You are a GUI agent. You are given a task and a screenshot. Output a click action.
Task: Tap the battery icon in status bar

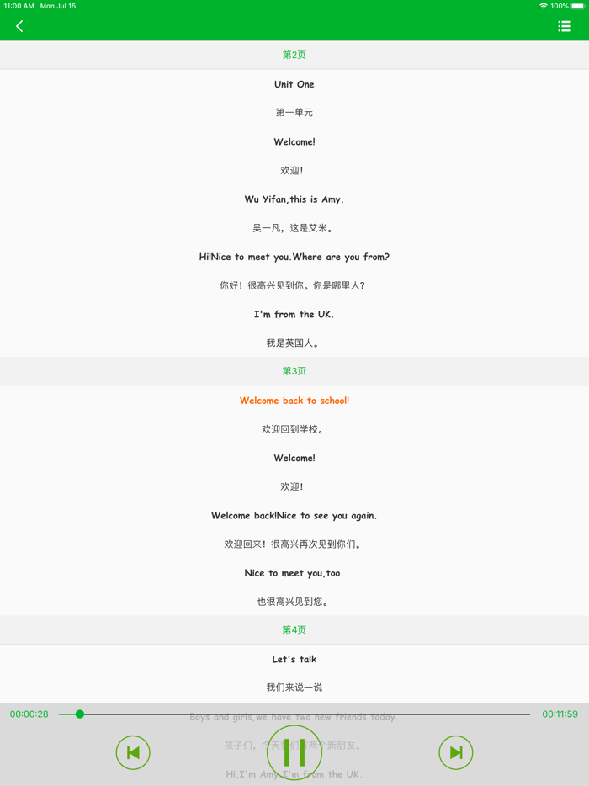(x=577, y=6)
